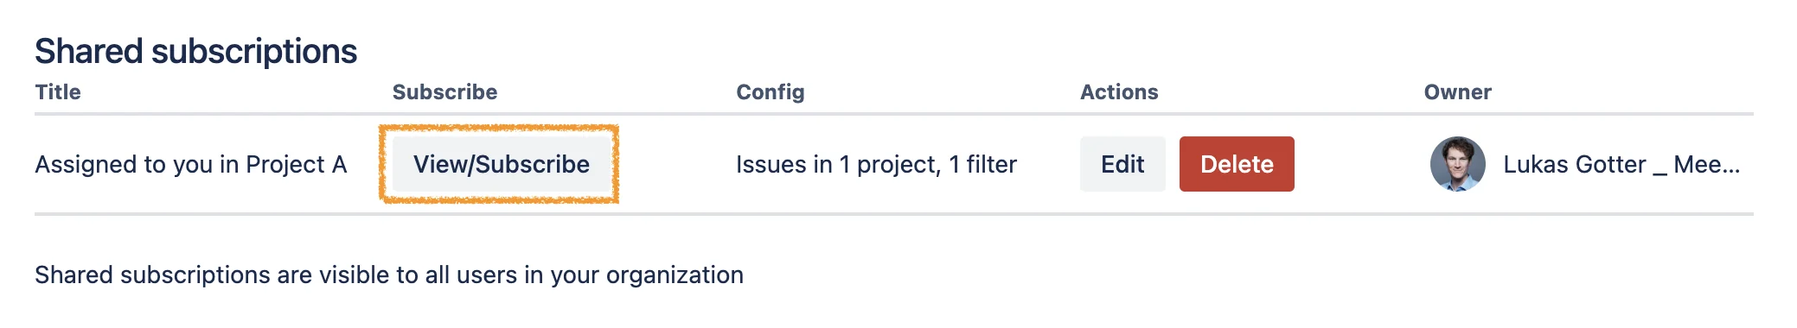
Task: Open owner name Lukas Gotter _ Mee...
Action: [1621, 164]
